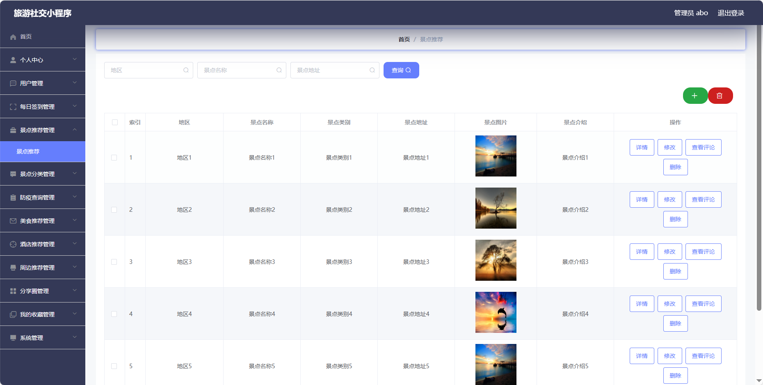Expand the 景点分类管理 chevron
763x385 pixels.
(75, 174)
